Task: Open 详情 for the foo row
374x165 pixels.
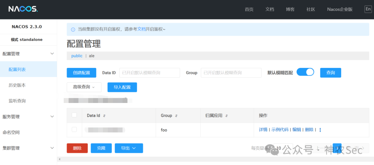Action: [263, 130]
